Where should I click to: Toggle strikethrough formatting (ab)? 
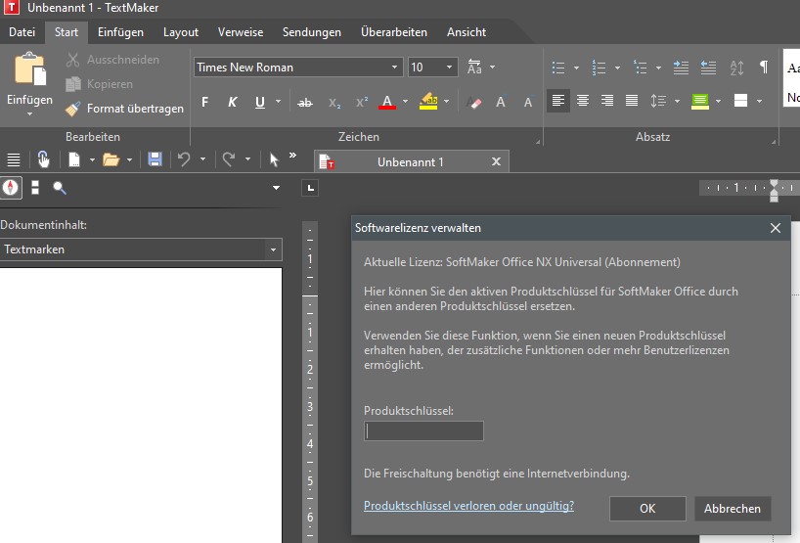click(304, 103)
